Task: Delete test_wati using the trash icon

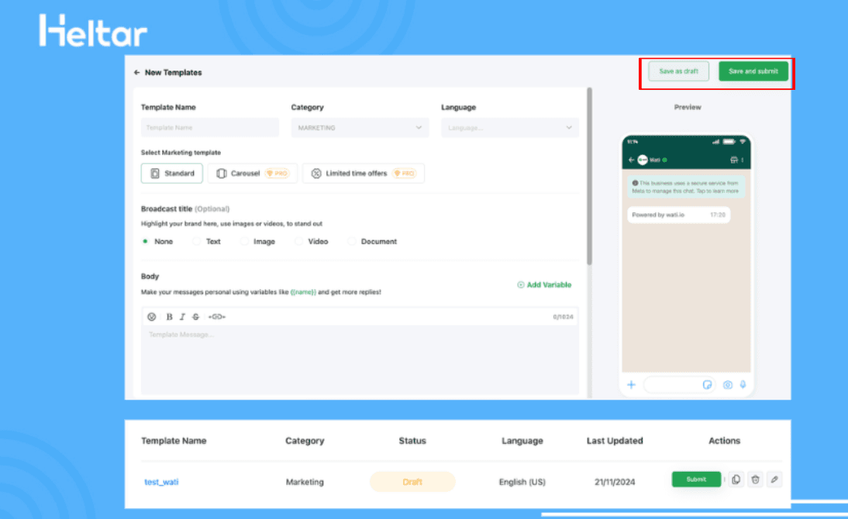Action: (754, 479)
